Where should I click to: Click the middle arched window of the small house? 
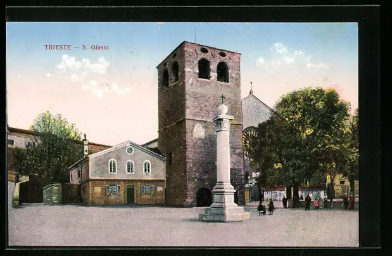tap(130, 167)
